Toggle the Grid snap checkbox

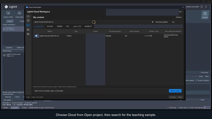click(168, 107)
